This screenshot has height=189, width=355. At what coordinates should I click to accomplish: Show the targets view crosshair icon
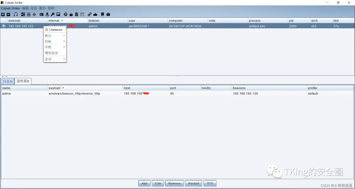35,14
